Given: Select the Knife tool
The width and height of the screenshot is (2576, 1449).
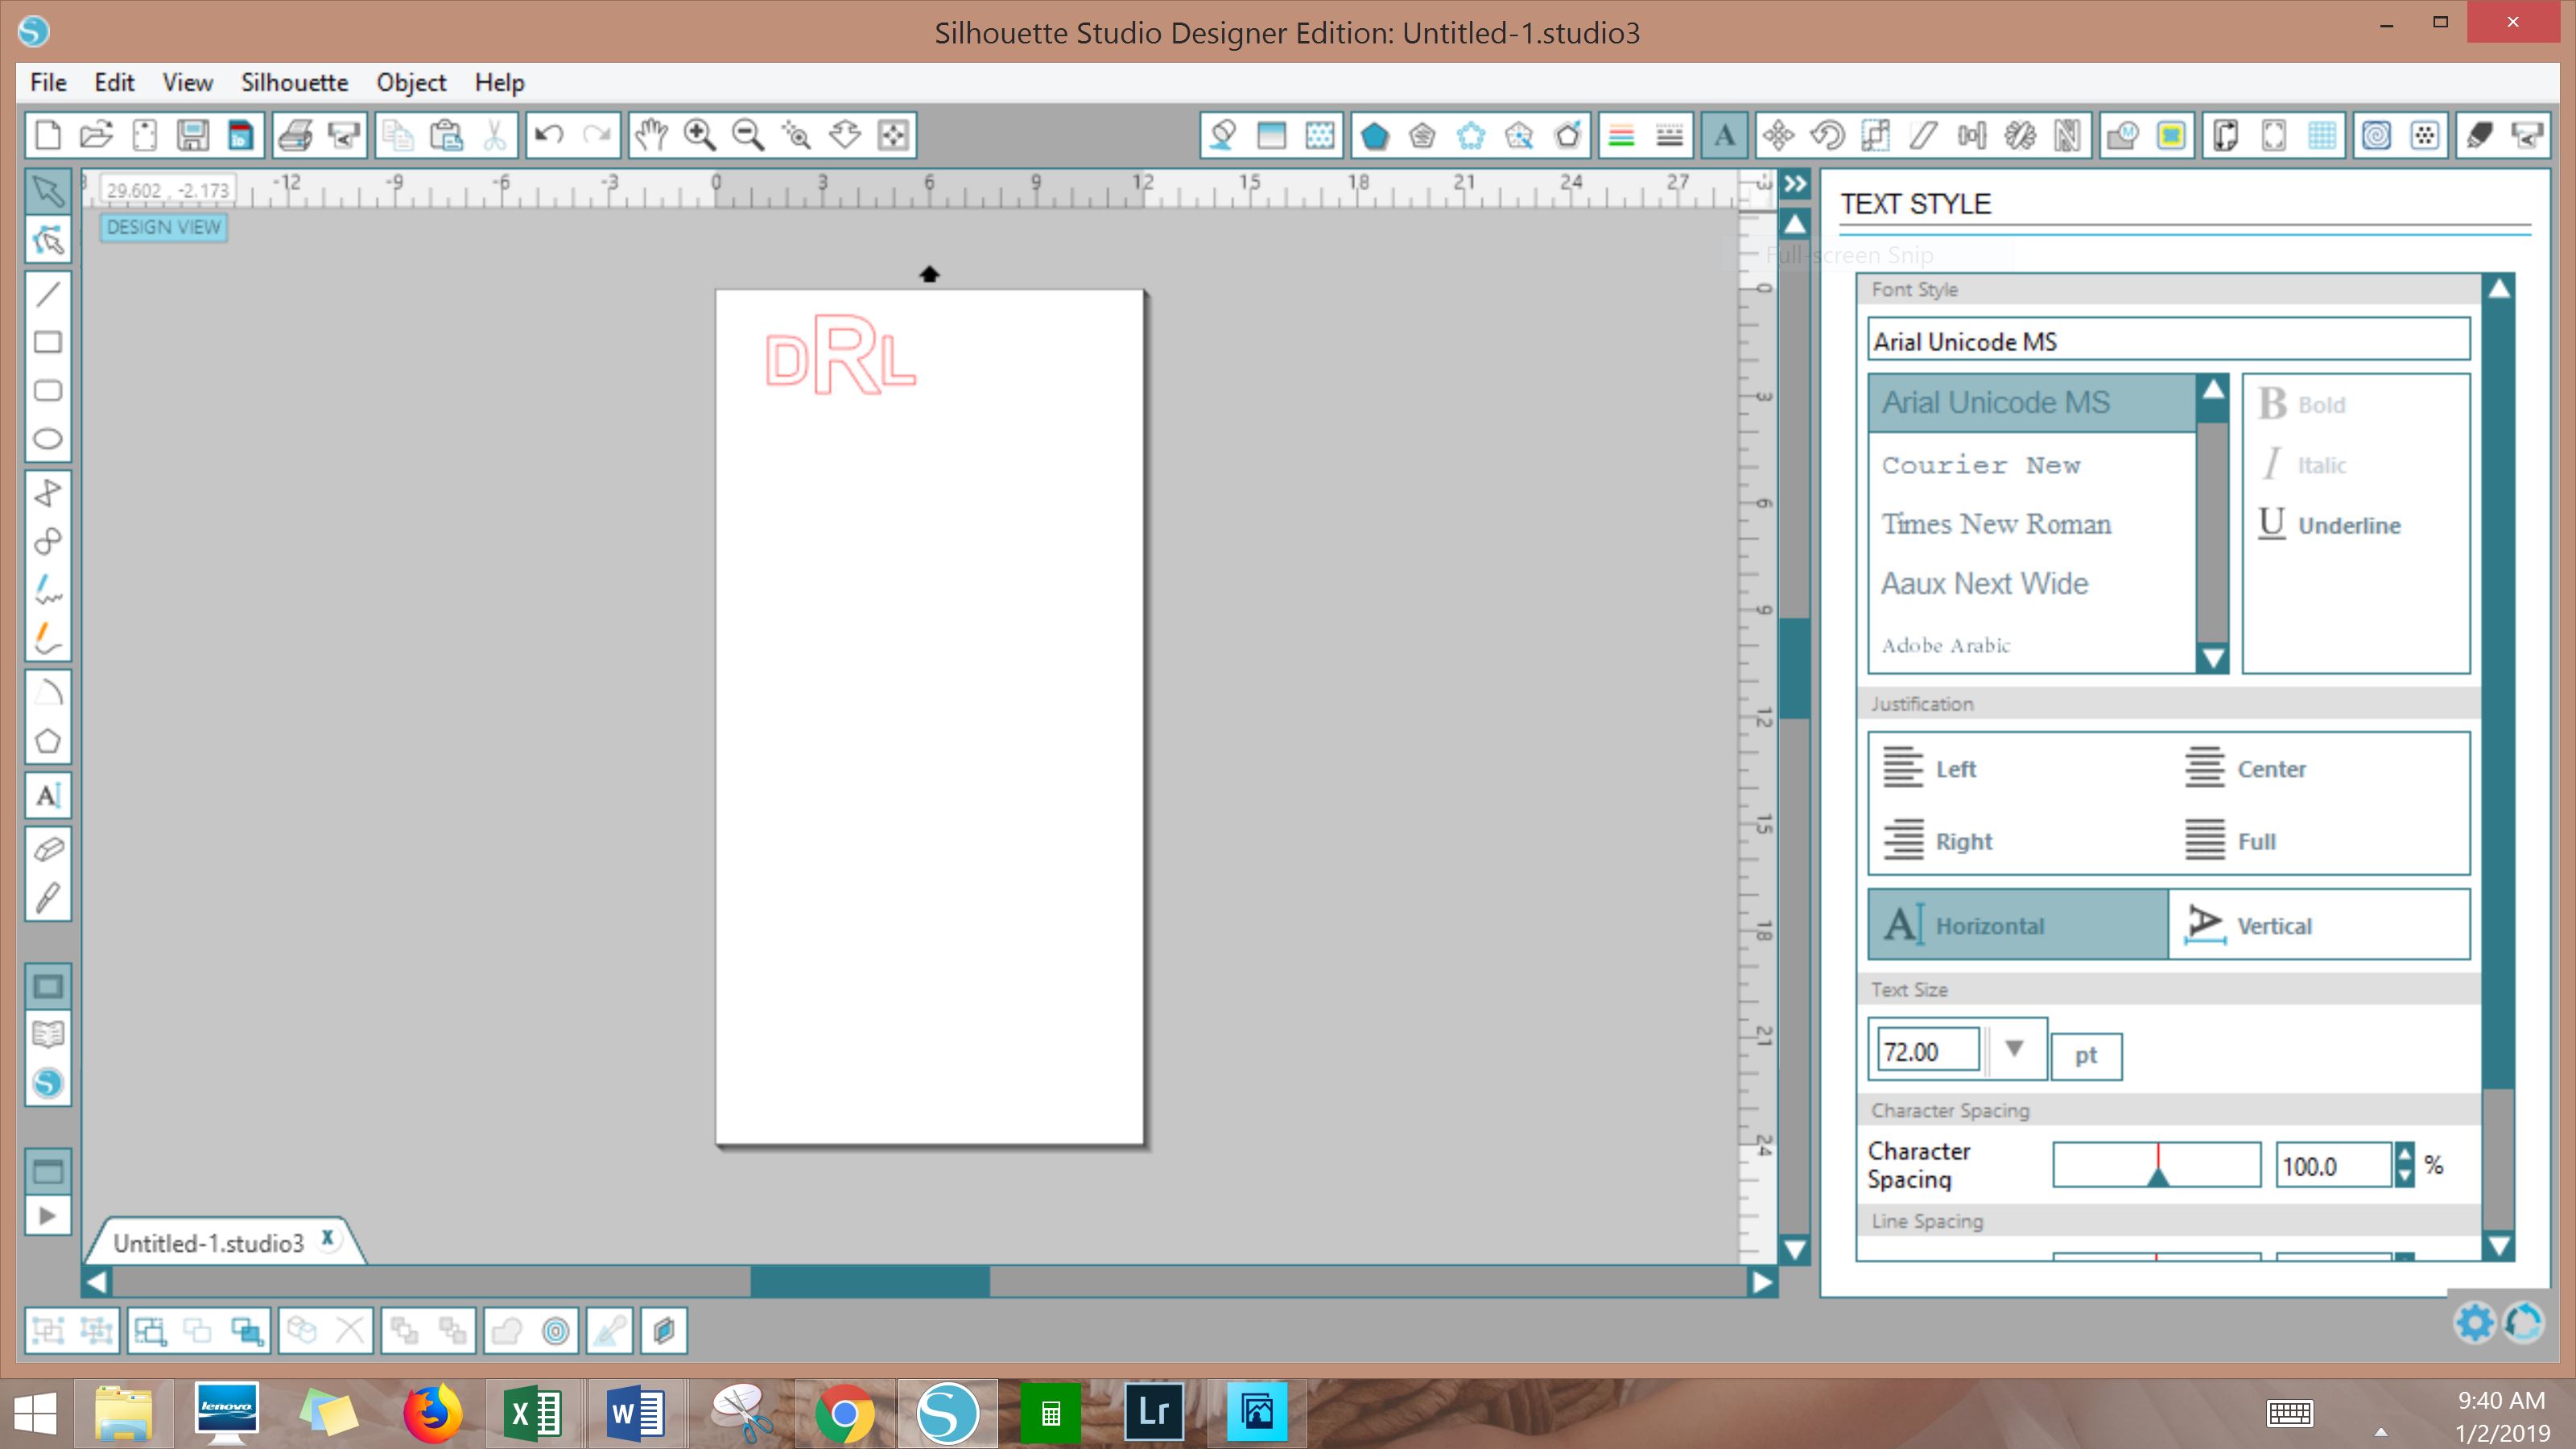Looking at the screenshot, I should click(x=47, y=898).
